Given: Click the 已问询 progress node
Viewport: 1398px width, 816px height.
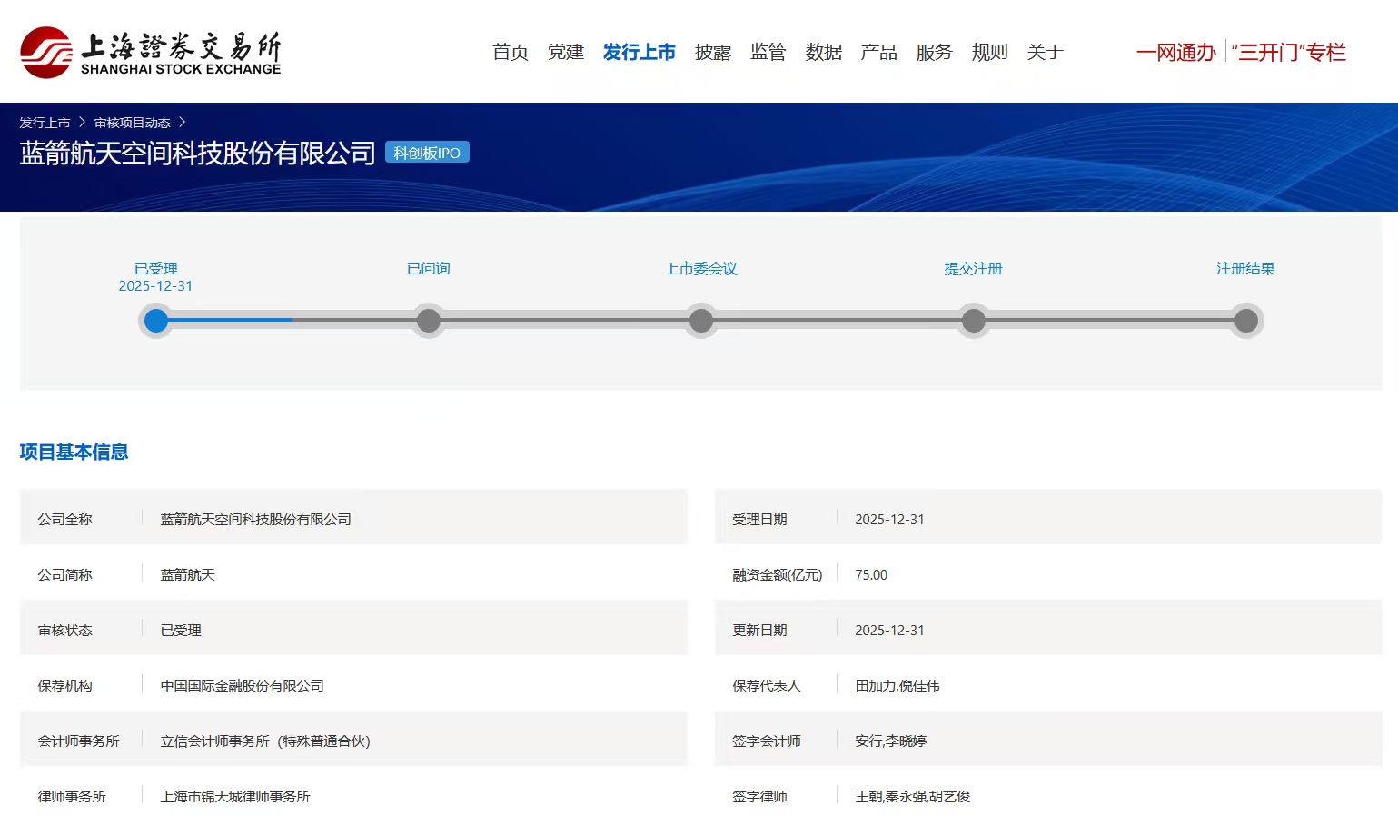Looking at the screenshot, I should [429, 321].
